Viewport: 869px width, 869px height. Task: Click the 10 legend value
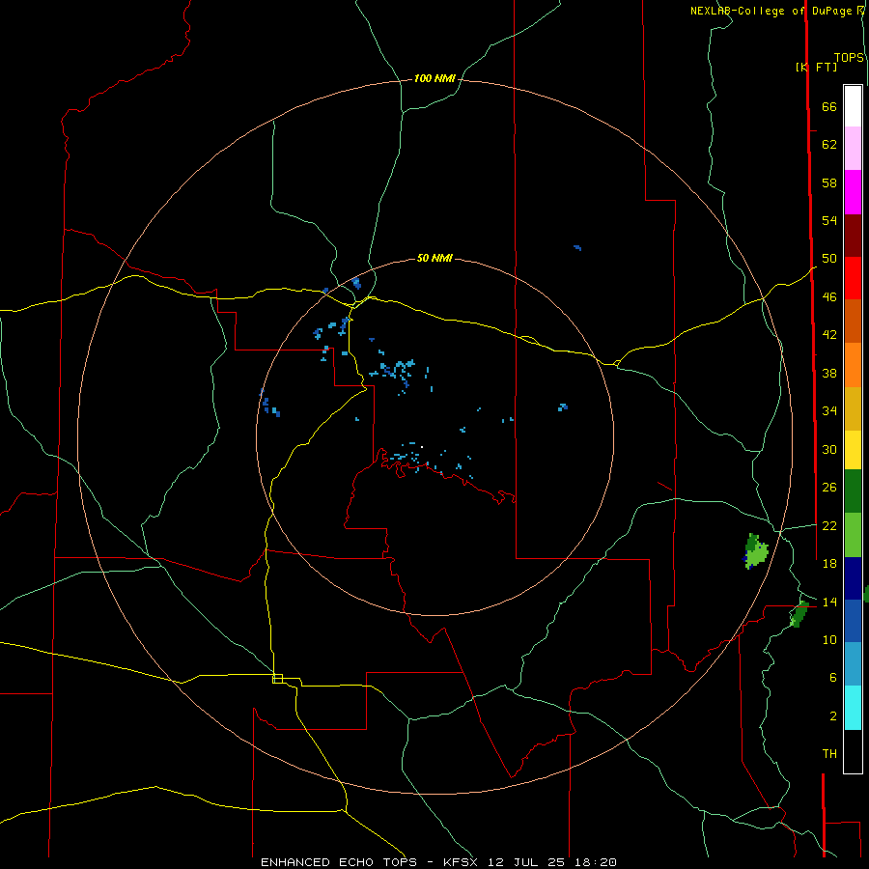tap(829, 639)
